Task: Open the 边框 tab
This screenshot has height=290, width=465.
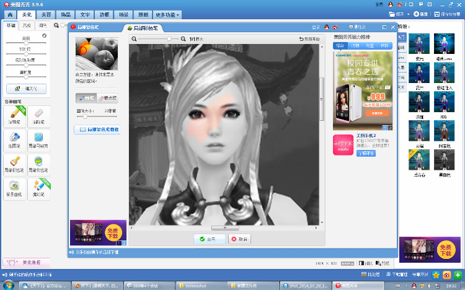Action: (x=104, y=14)
